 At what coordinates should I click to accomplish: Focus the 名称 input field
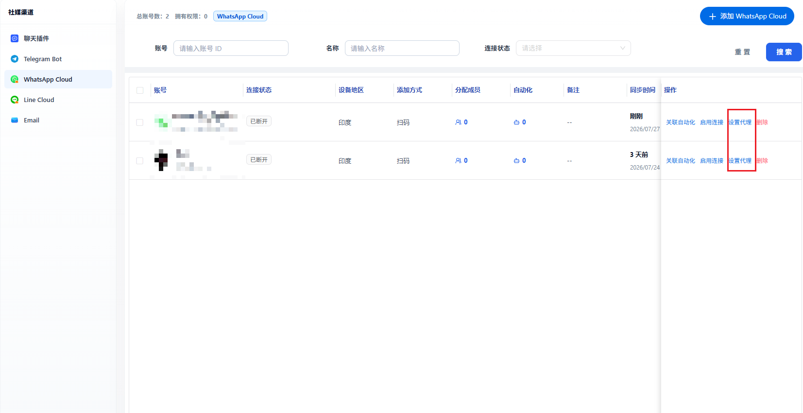point(402,48)
